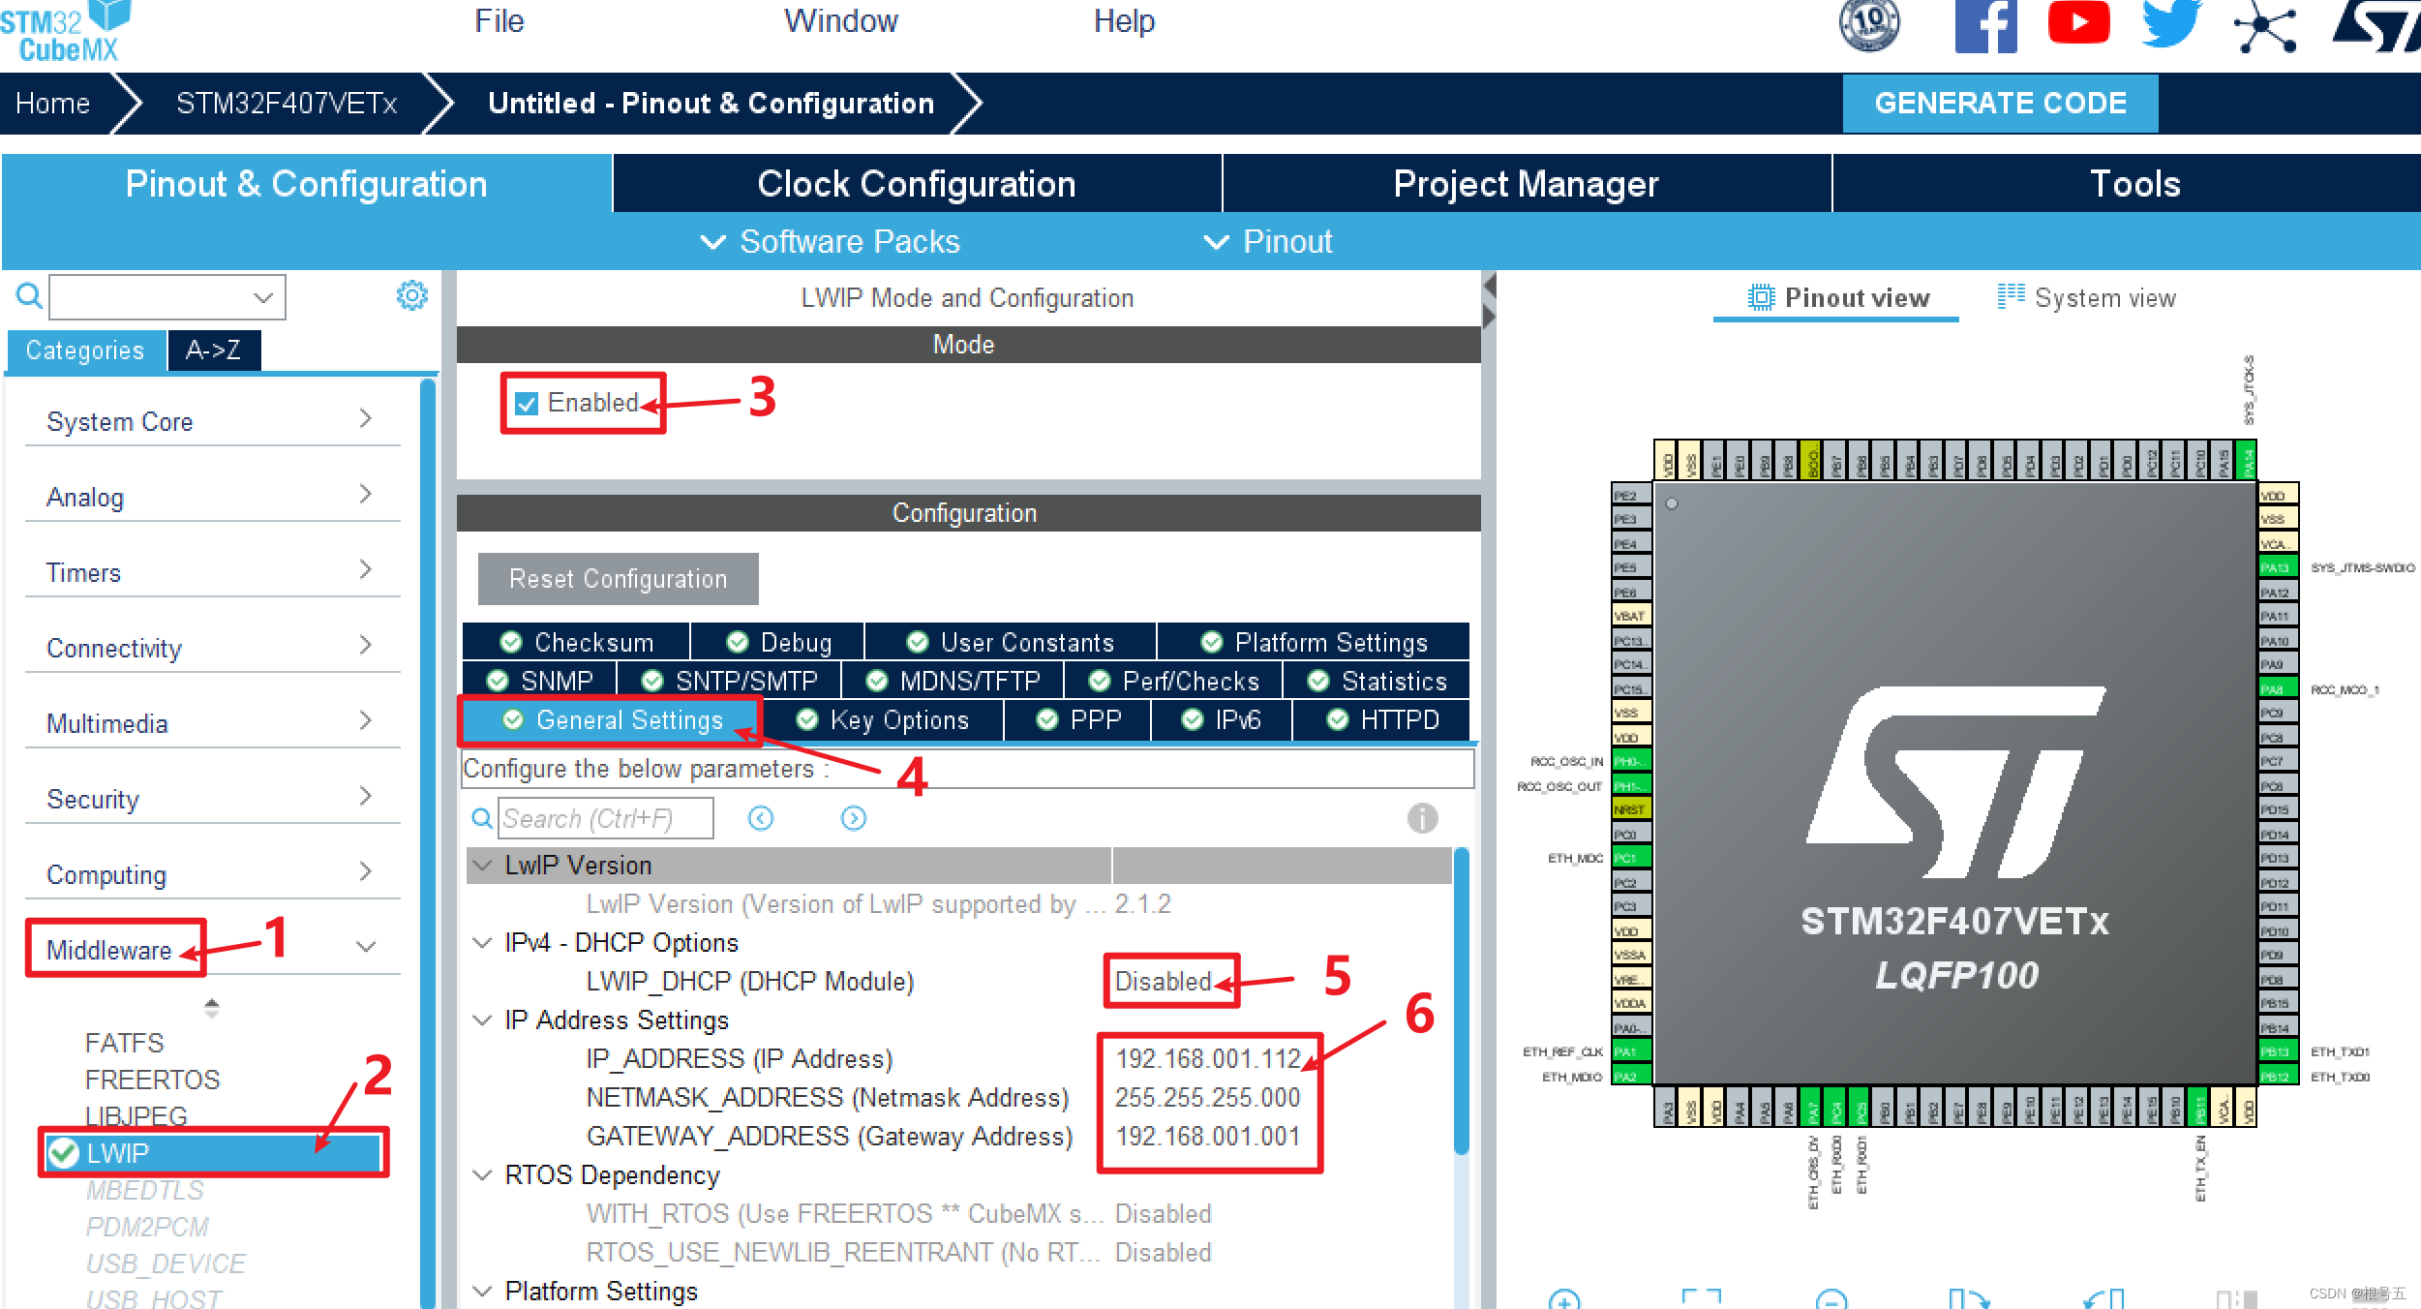Expand Computing category
Screen dimensions: 2421x1309
212,874
